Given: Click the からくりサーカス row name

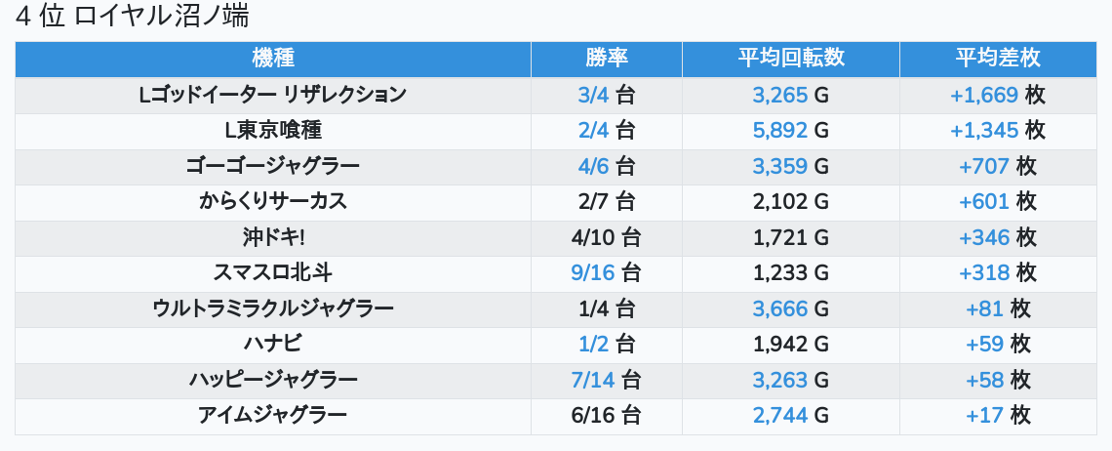Looking at the screenshot, I should [273, 202].
